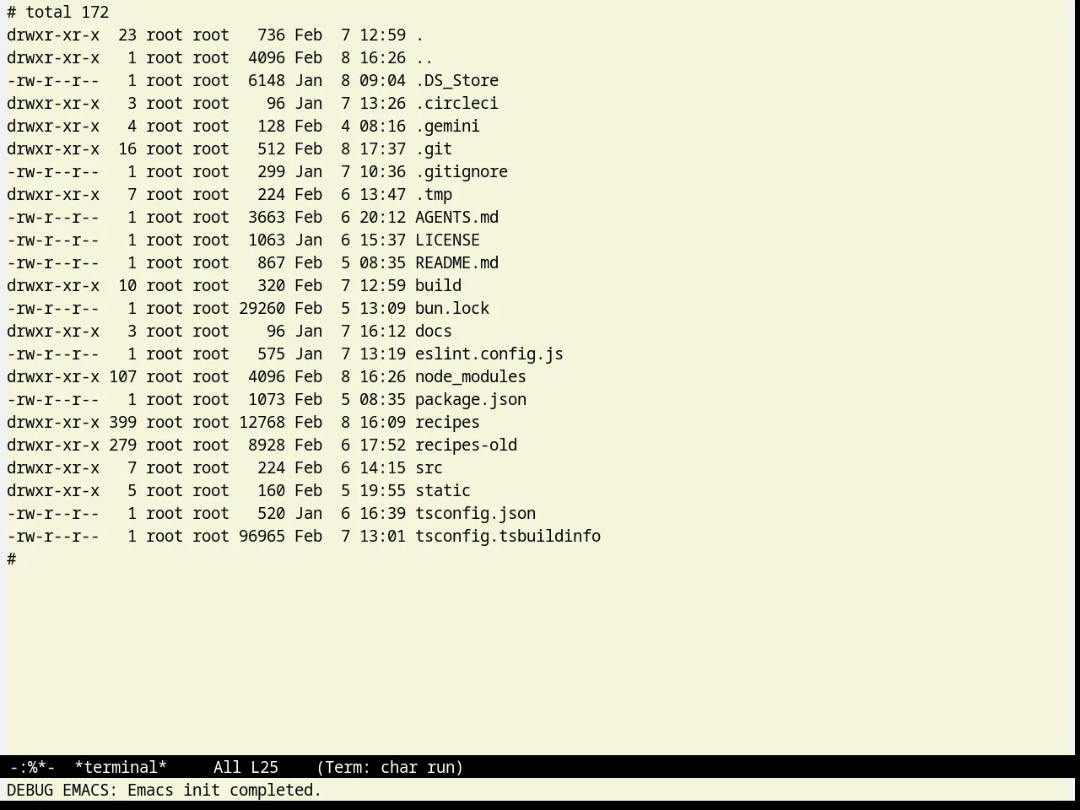Click the (Term: char run) mode indicator
Image resolution: width=1080 pixels, height=810 pixels.
[x=390, y=768]
